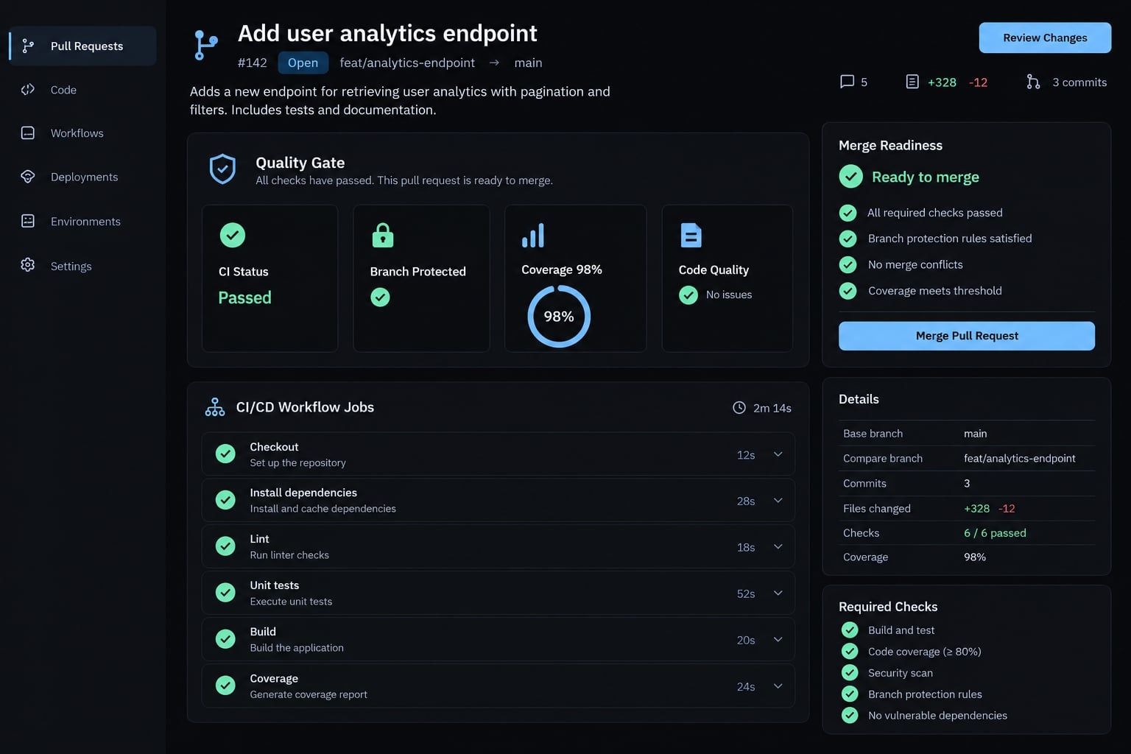The width and height of the screenshot is (1131, 754).
Task: Click the Deployments icon in sidebar
Action: (x=28, y=177)
